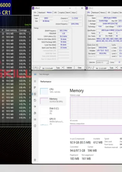Open Task Manager settings gear icon

pos(35,160)
